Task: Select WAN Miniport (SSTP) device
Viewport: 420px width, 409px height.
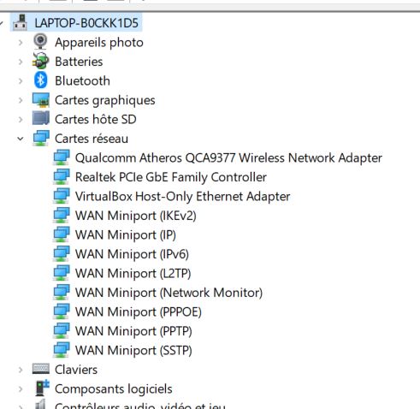Action: [133, 350]
